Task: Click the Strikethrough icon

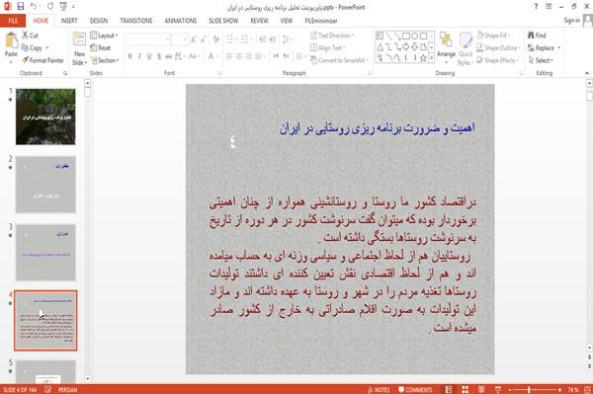Action: 168,56
